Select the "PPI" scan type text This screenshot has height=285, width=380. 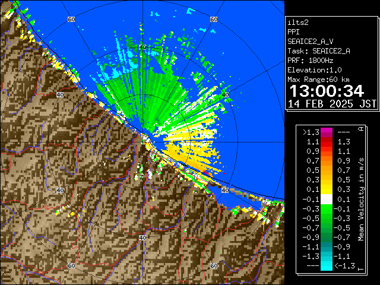pos(293,32)
